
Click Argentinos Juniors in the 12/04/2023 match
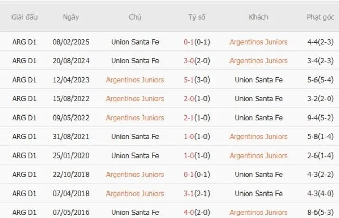(135, 80)
